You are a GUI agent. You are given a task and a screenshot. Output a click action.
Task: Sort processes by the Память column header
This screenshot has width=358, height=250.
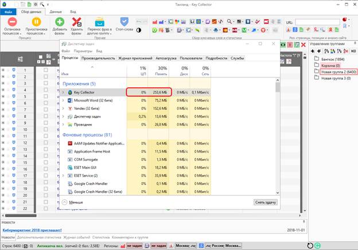pos(158,71)
